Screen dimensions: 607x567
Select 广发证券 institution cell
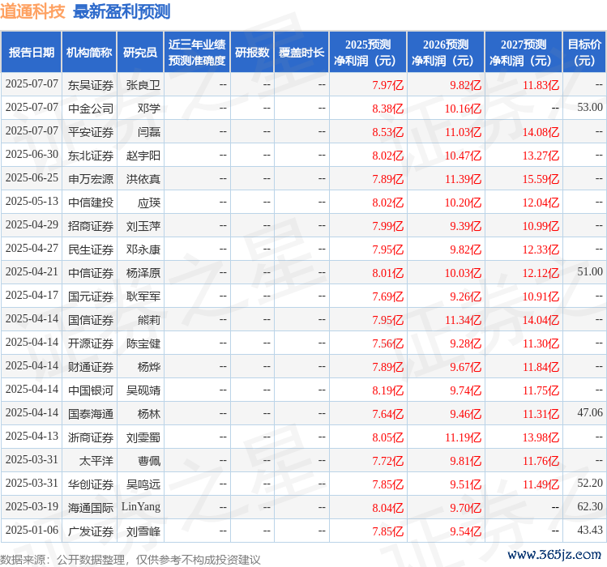tap(91, 531)
